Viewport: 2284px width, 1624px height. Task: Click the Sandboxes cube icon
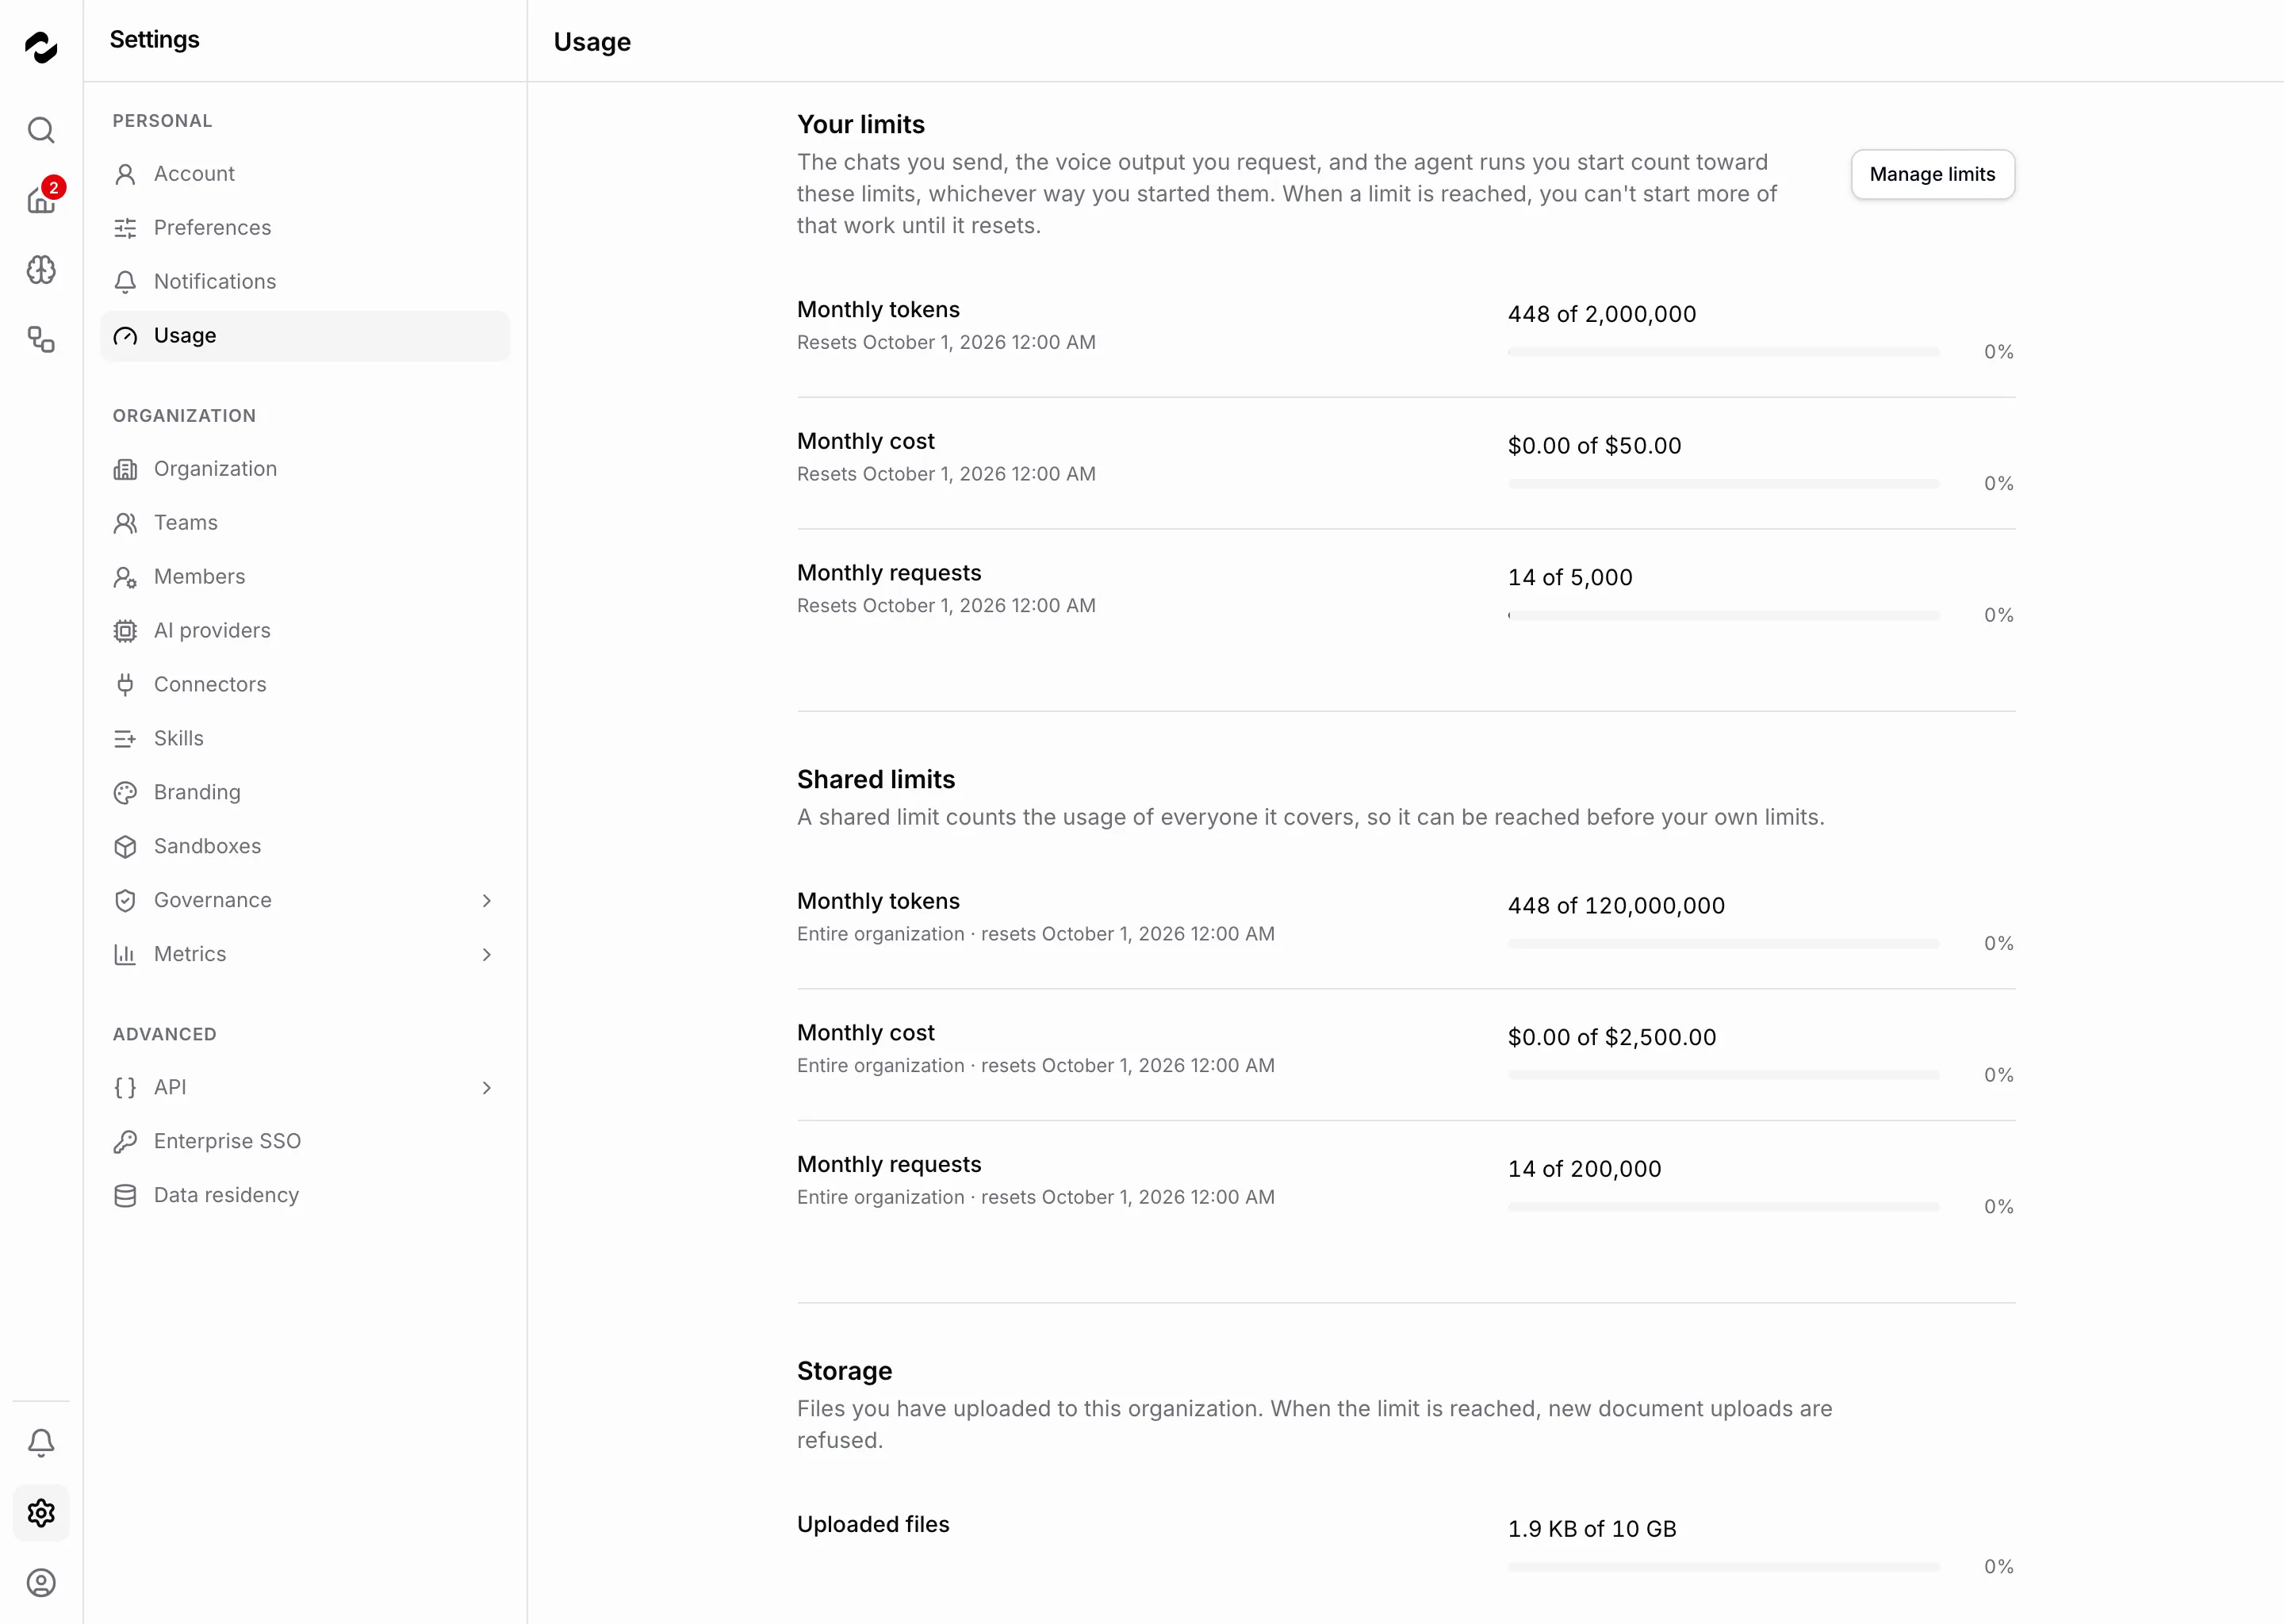tap(125, 847)
